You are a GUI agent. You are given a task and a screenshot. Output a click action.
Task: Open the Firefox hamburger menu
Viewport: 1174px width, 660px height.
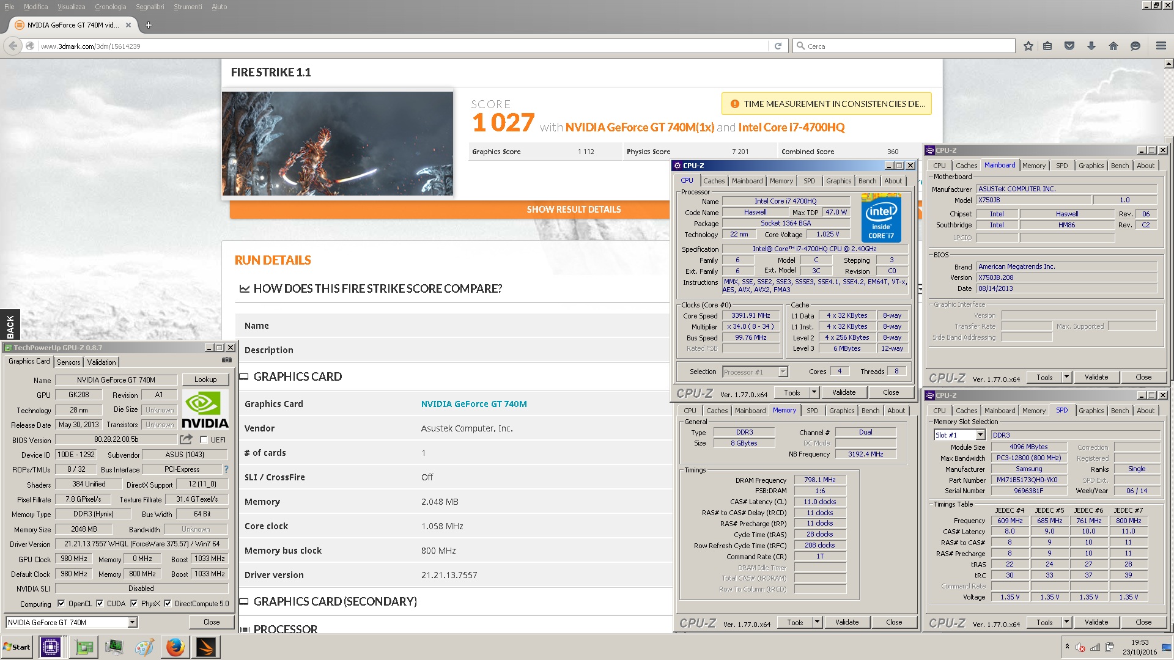1161,46
